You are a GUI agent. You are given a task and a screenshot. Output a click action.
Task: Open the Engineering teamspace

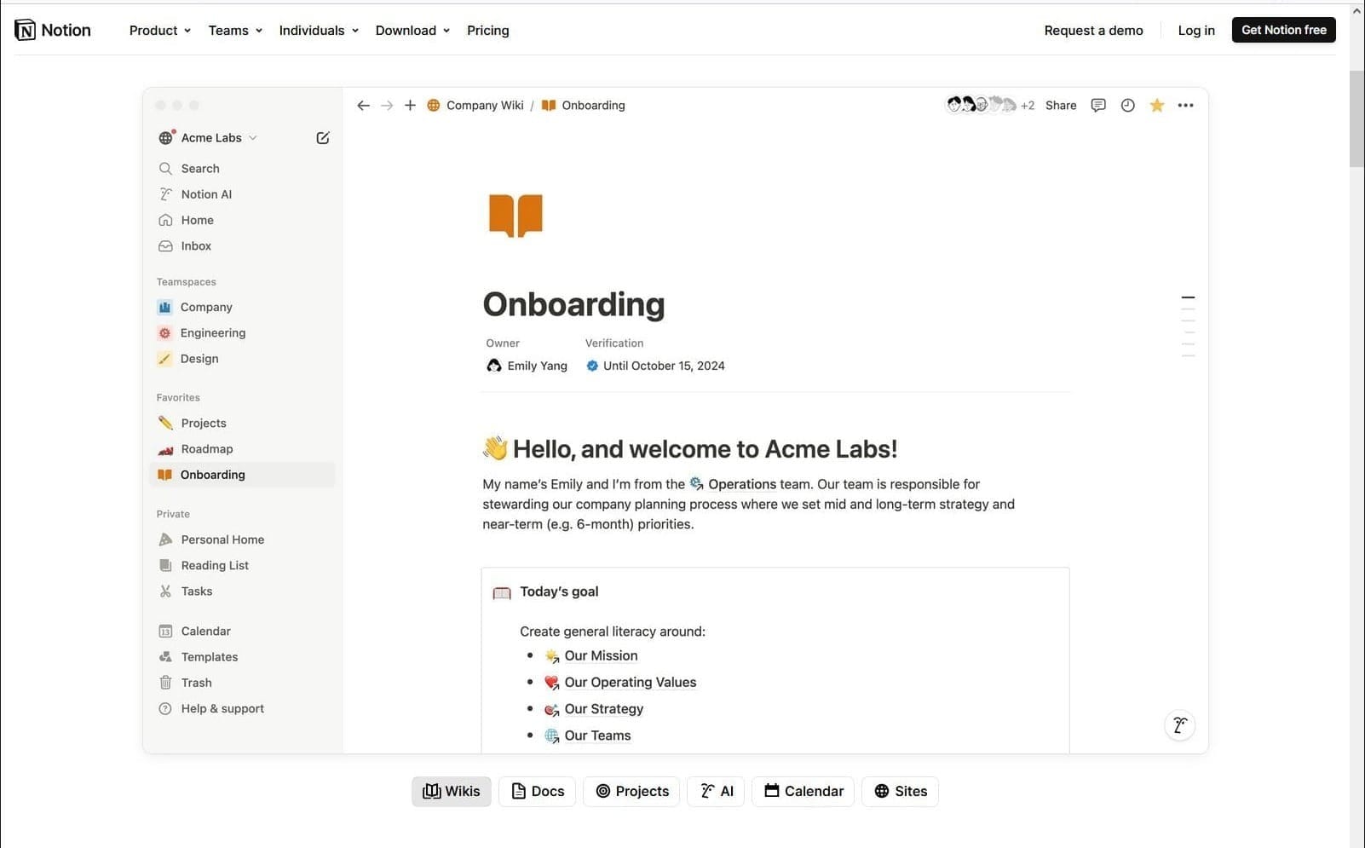[x=243, y=332]
